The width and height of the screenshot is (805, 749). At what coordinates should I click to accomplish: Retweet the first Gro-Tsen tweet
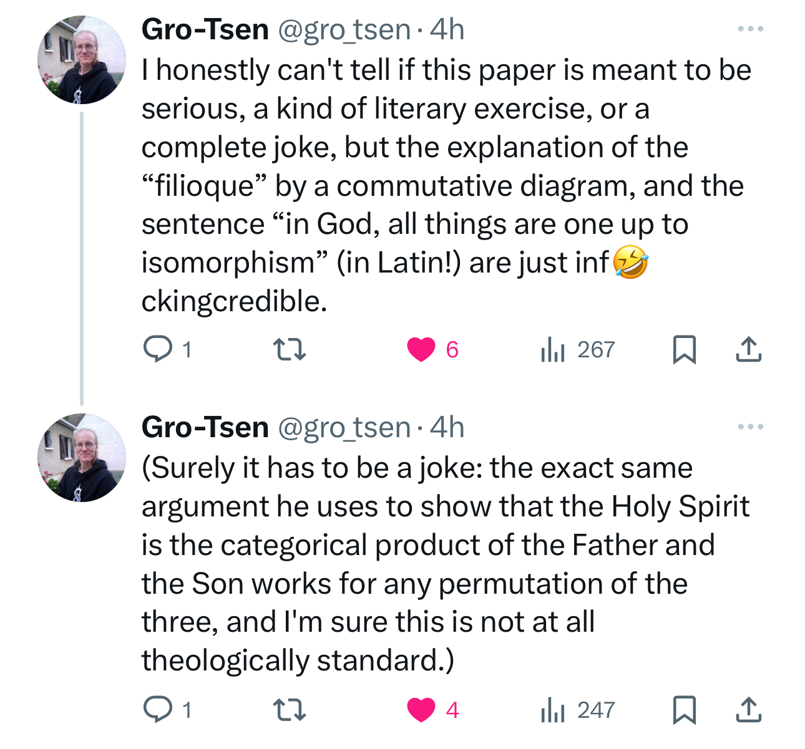(x=290, y=349)
